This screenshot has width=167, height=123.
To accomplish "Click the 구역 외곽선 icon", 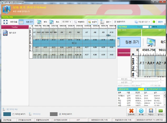I will (30, 114).
